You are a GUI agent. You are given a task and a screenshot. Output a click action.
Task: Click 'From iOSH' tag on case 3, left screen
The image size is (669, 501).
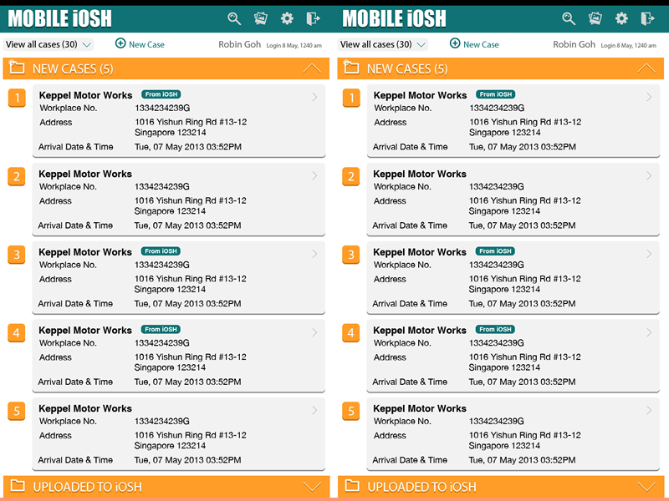[161, 251]
